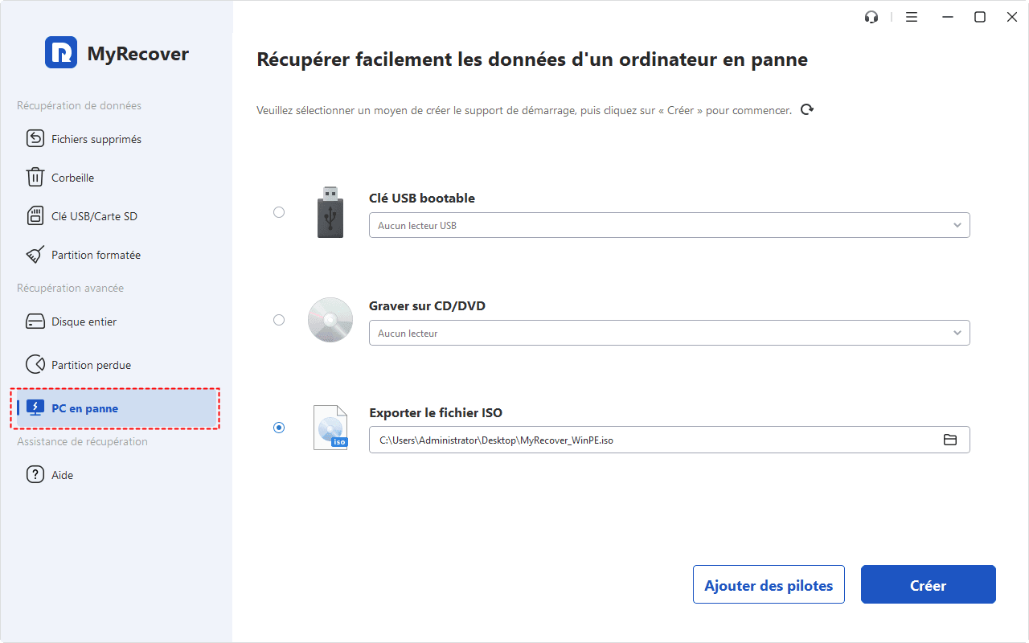The width and height of the screenshot is (1029, 643).
Task: Browse folder icon for ISO path
Action: [x=950, y=440]
